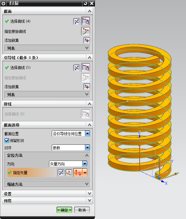Expand the 设置 section
Screen dimensions: 186x219
pos(90,194)
